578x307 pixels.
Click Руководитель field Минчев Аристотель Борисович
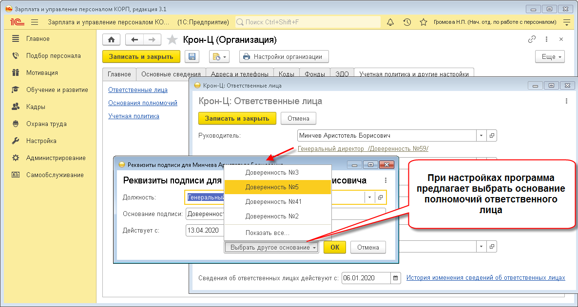coord(386,135)
